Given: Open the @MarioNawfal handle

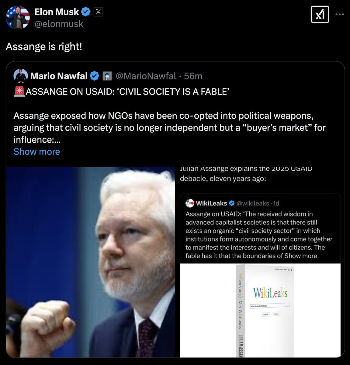Looking at the screenshot, I should pyautogui.click(x=146, y=76).
